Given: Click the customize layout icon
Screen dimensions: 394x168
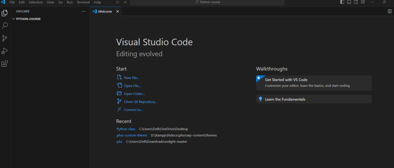Looking at the screenshot, I should click(362, 2).
